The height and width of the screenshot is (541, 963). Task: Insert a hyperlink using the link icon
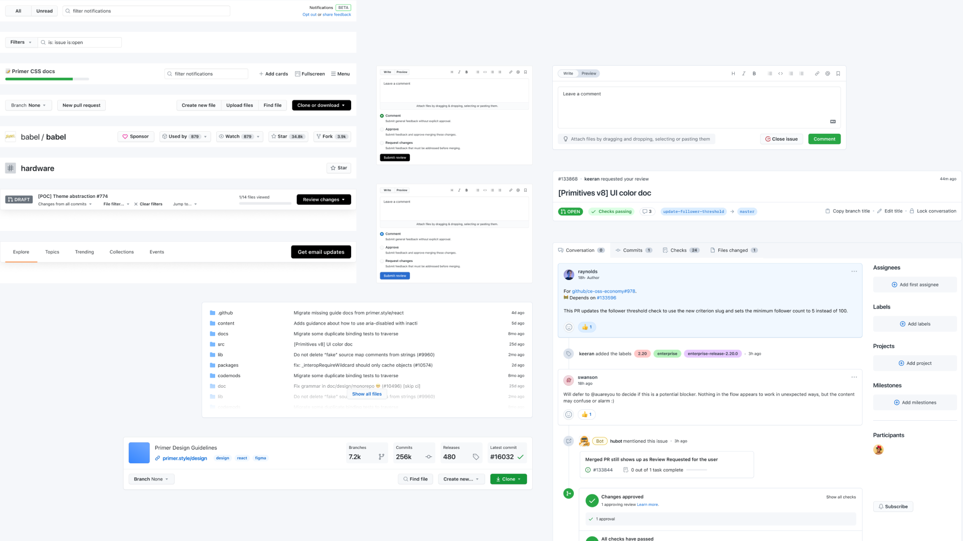pos(817,73)
